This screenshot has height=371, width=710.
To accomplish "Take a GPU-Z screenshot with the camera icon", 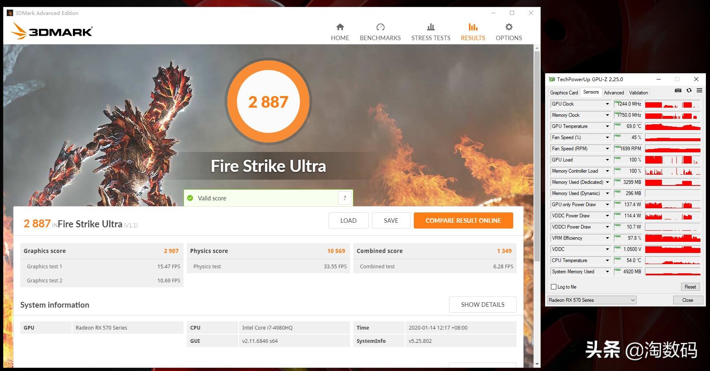I will (x=678, y=90).
